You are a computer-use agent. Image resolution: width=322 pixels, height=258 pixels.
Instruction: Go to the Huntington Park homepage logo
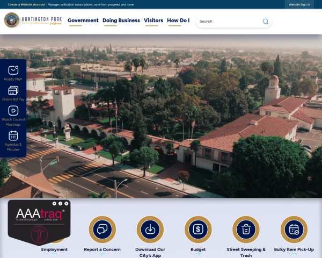coord(33,20)
